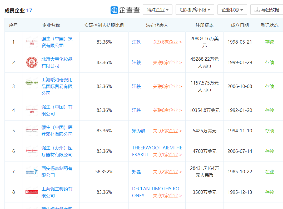
Task: Click the 成员企业 17 heading
Action: pyautogui.click(x=18, y=11)
